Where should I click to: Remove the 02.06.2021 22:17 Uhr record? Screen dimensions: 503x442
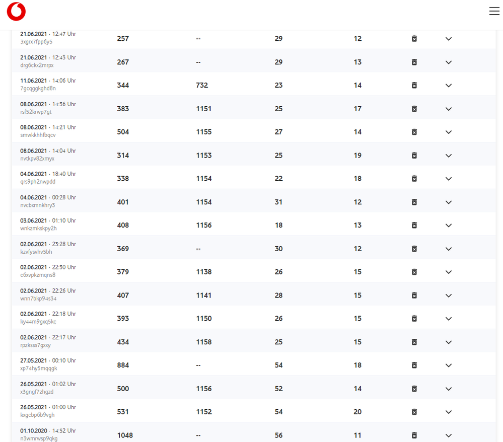[x=414, y=342]
